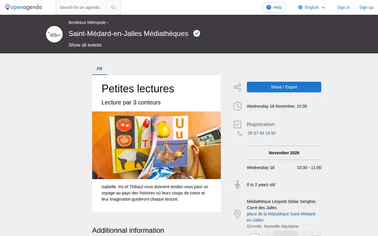Click the event description paragraph

coord(155,193)
